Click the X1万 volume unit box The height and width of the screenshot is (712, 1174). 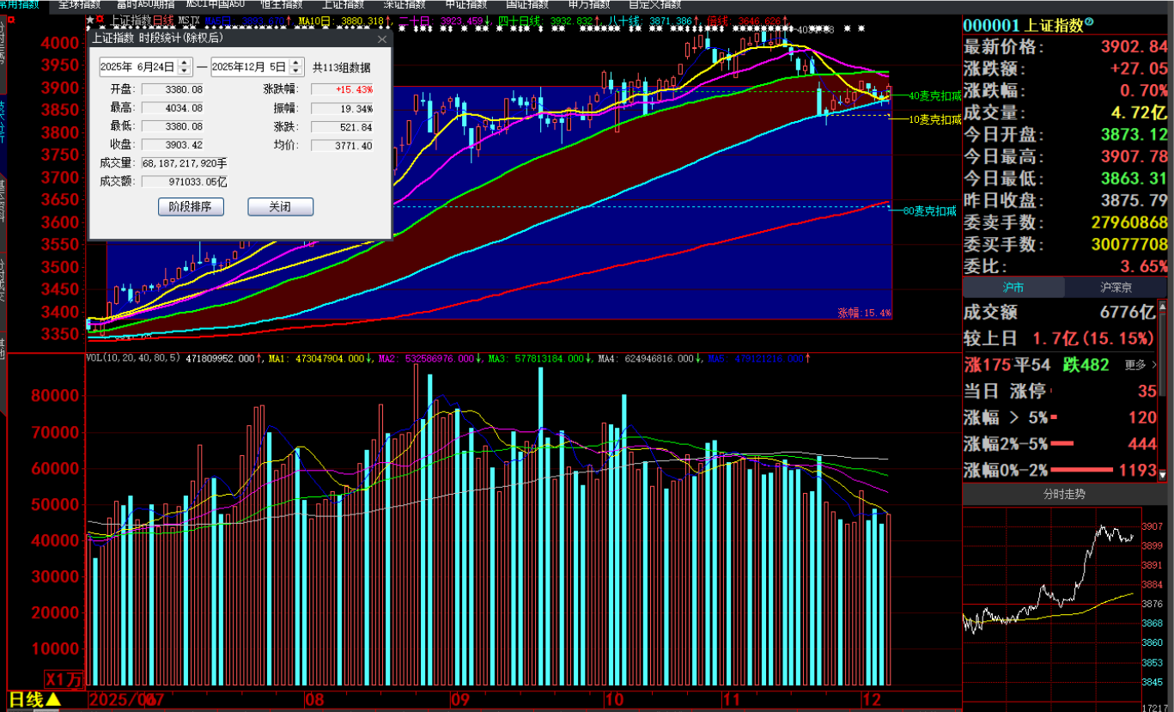[x=65, y=679]
